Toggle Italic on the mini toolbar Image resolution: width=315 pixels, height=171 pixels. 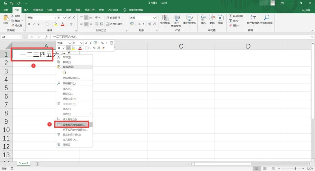coord(64,48)
